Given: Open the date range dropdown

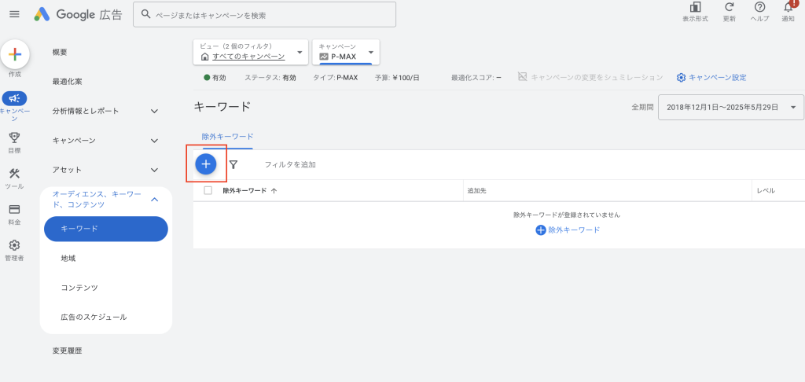Looking at the screenshot, I should coord(730,107).
